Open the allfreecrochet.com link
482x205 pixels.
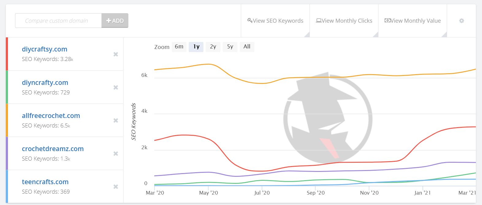point(51,116)
